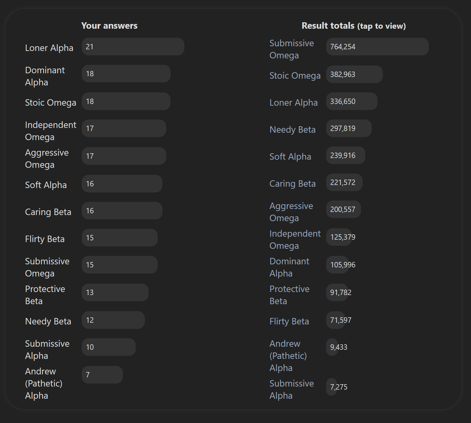Click the "Your answers" heading
Screen dimensions: 471x423
pos(109,26)
